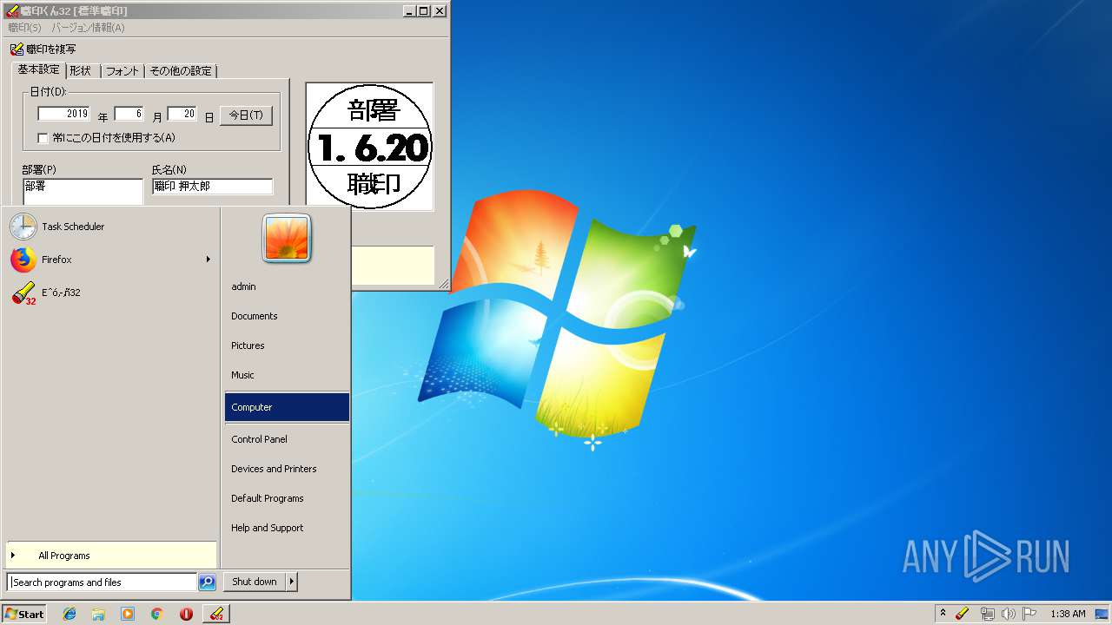Switch to the フォント tab
Viewport: 1112px width, 625px height.
[122, 71]
